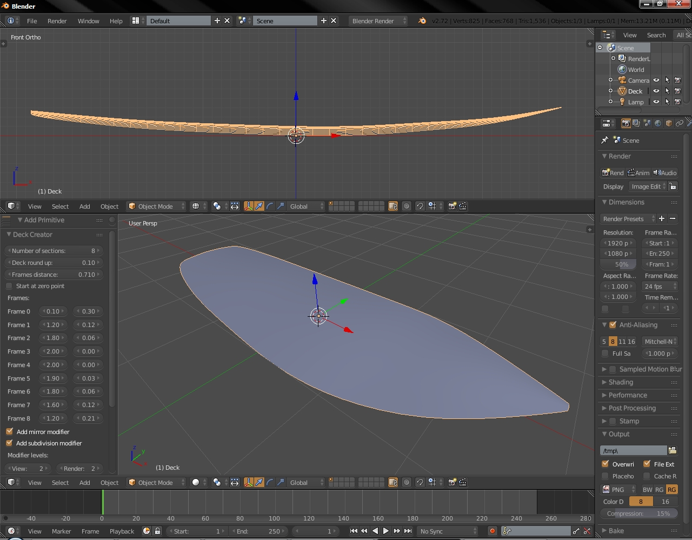Viewport: 692px width, 540px height.
Task: Open the Object Mode dropdown in upper viewport
Action: tap(156, 206)
